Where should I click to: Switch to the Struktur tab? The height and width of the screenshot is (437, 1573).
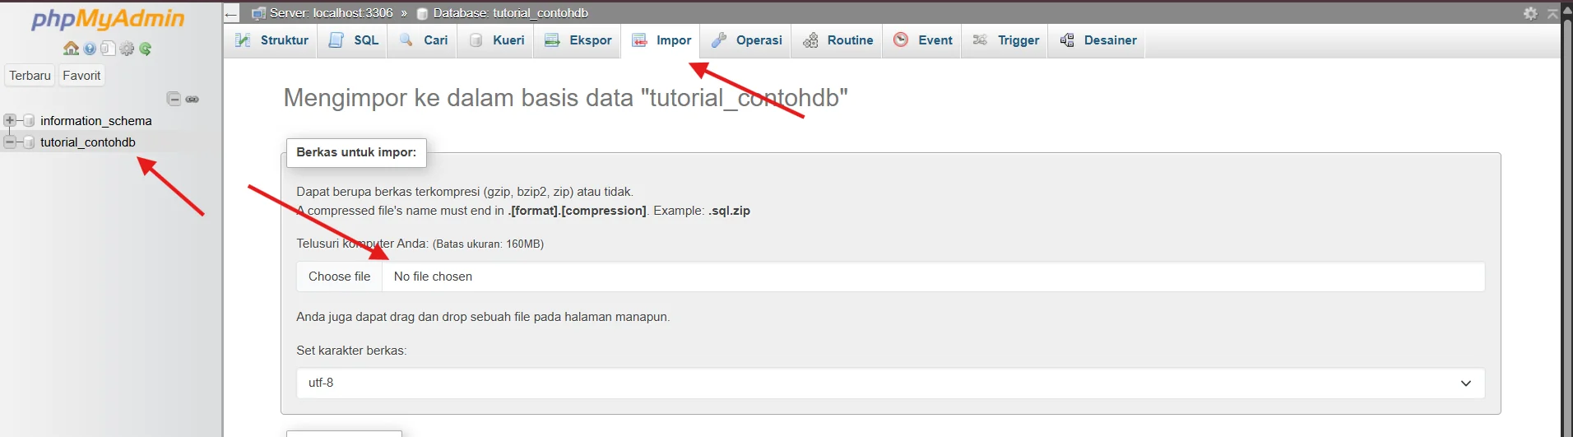point(271,40)
